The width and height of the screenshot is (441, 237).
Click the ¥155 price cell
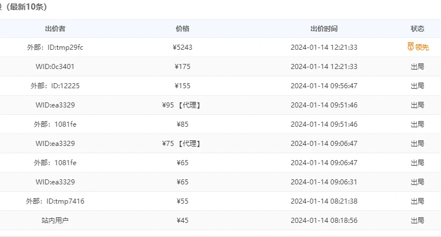pos(182,86)
